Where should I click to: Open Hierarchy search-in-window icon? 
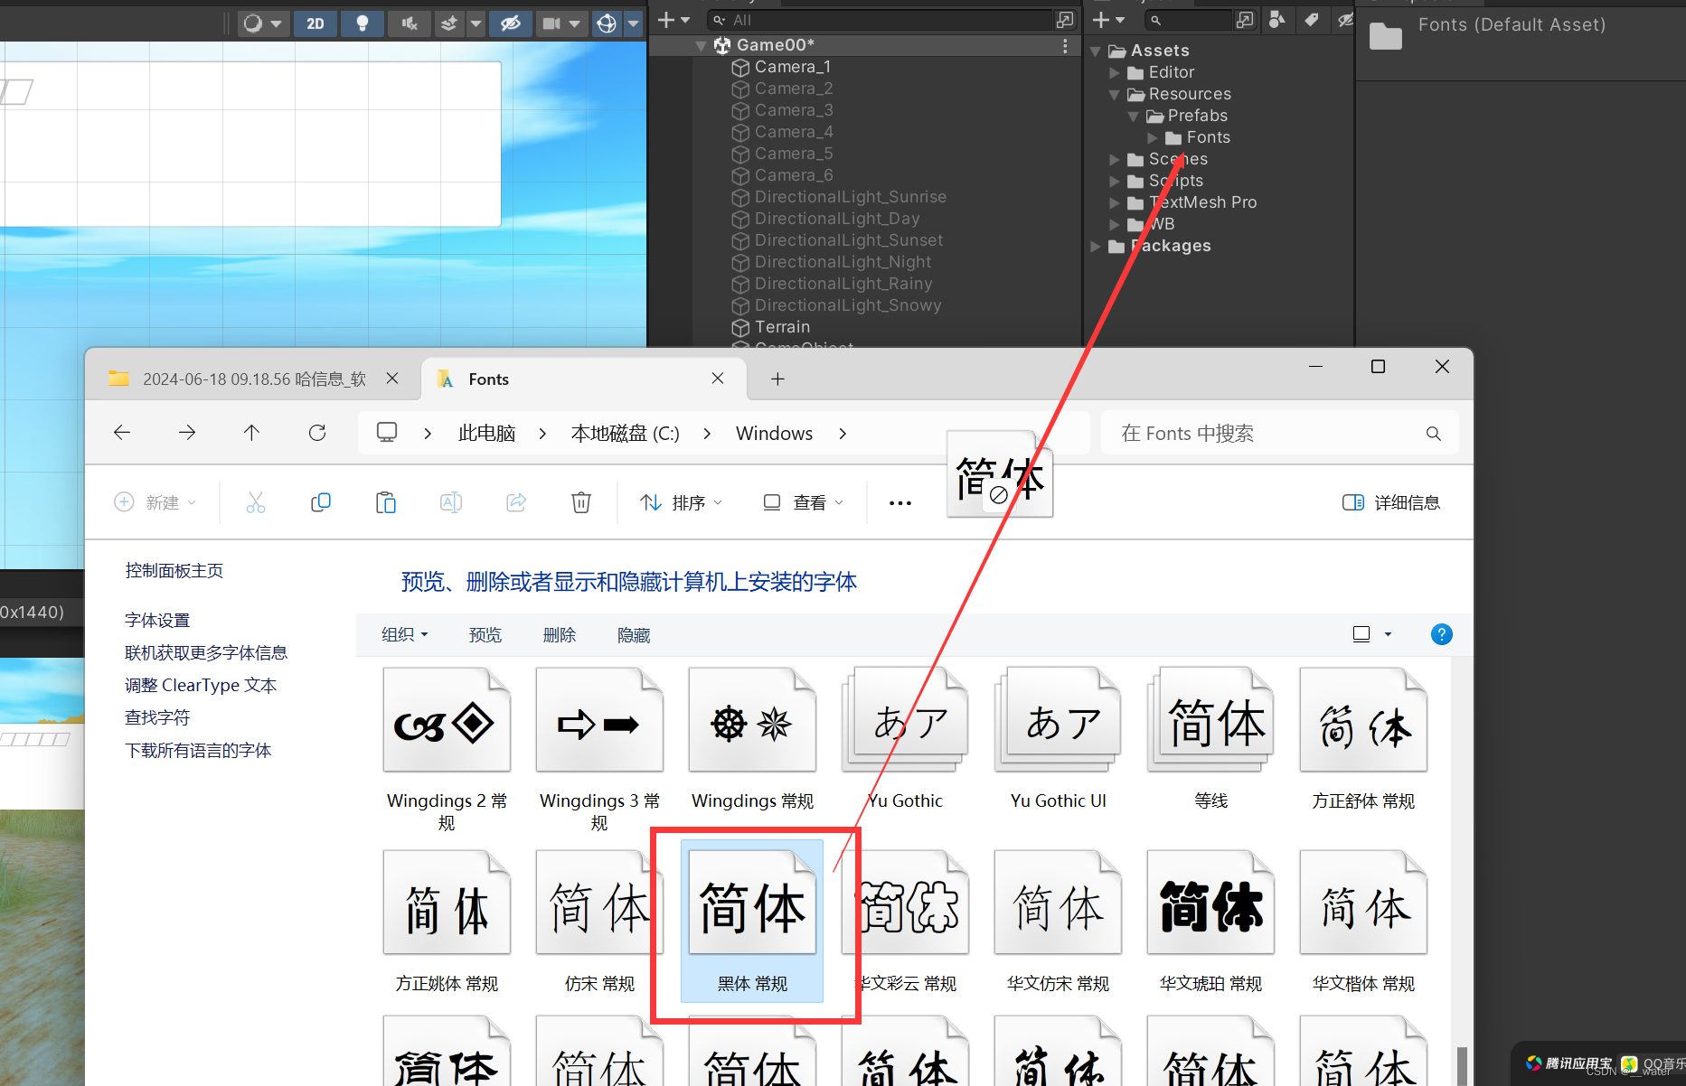[1066, 20]
